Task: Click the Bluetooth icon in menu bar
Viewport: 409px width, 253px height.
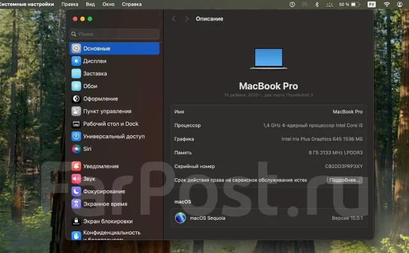Action: coord(317,4)
